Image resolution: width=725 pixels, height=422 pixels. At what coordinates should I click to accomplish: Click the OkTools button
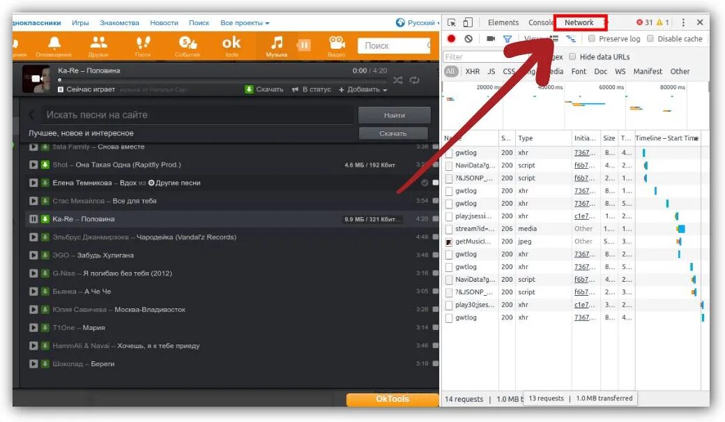392,399
